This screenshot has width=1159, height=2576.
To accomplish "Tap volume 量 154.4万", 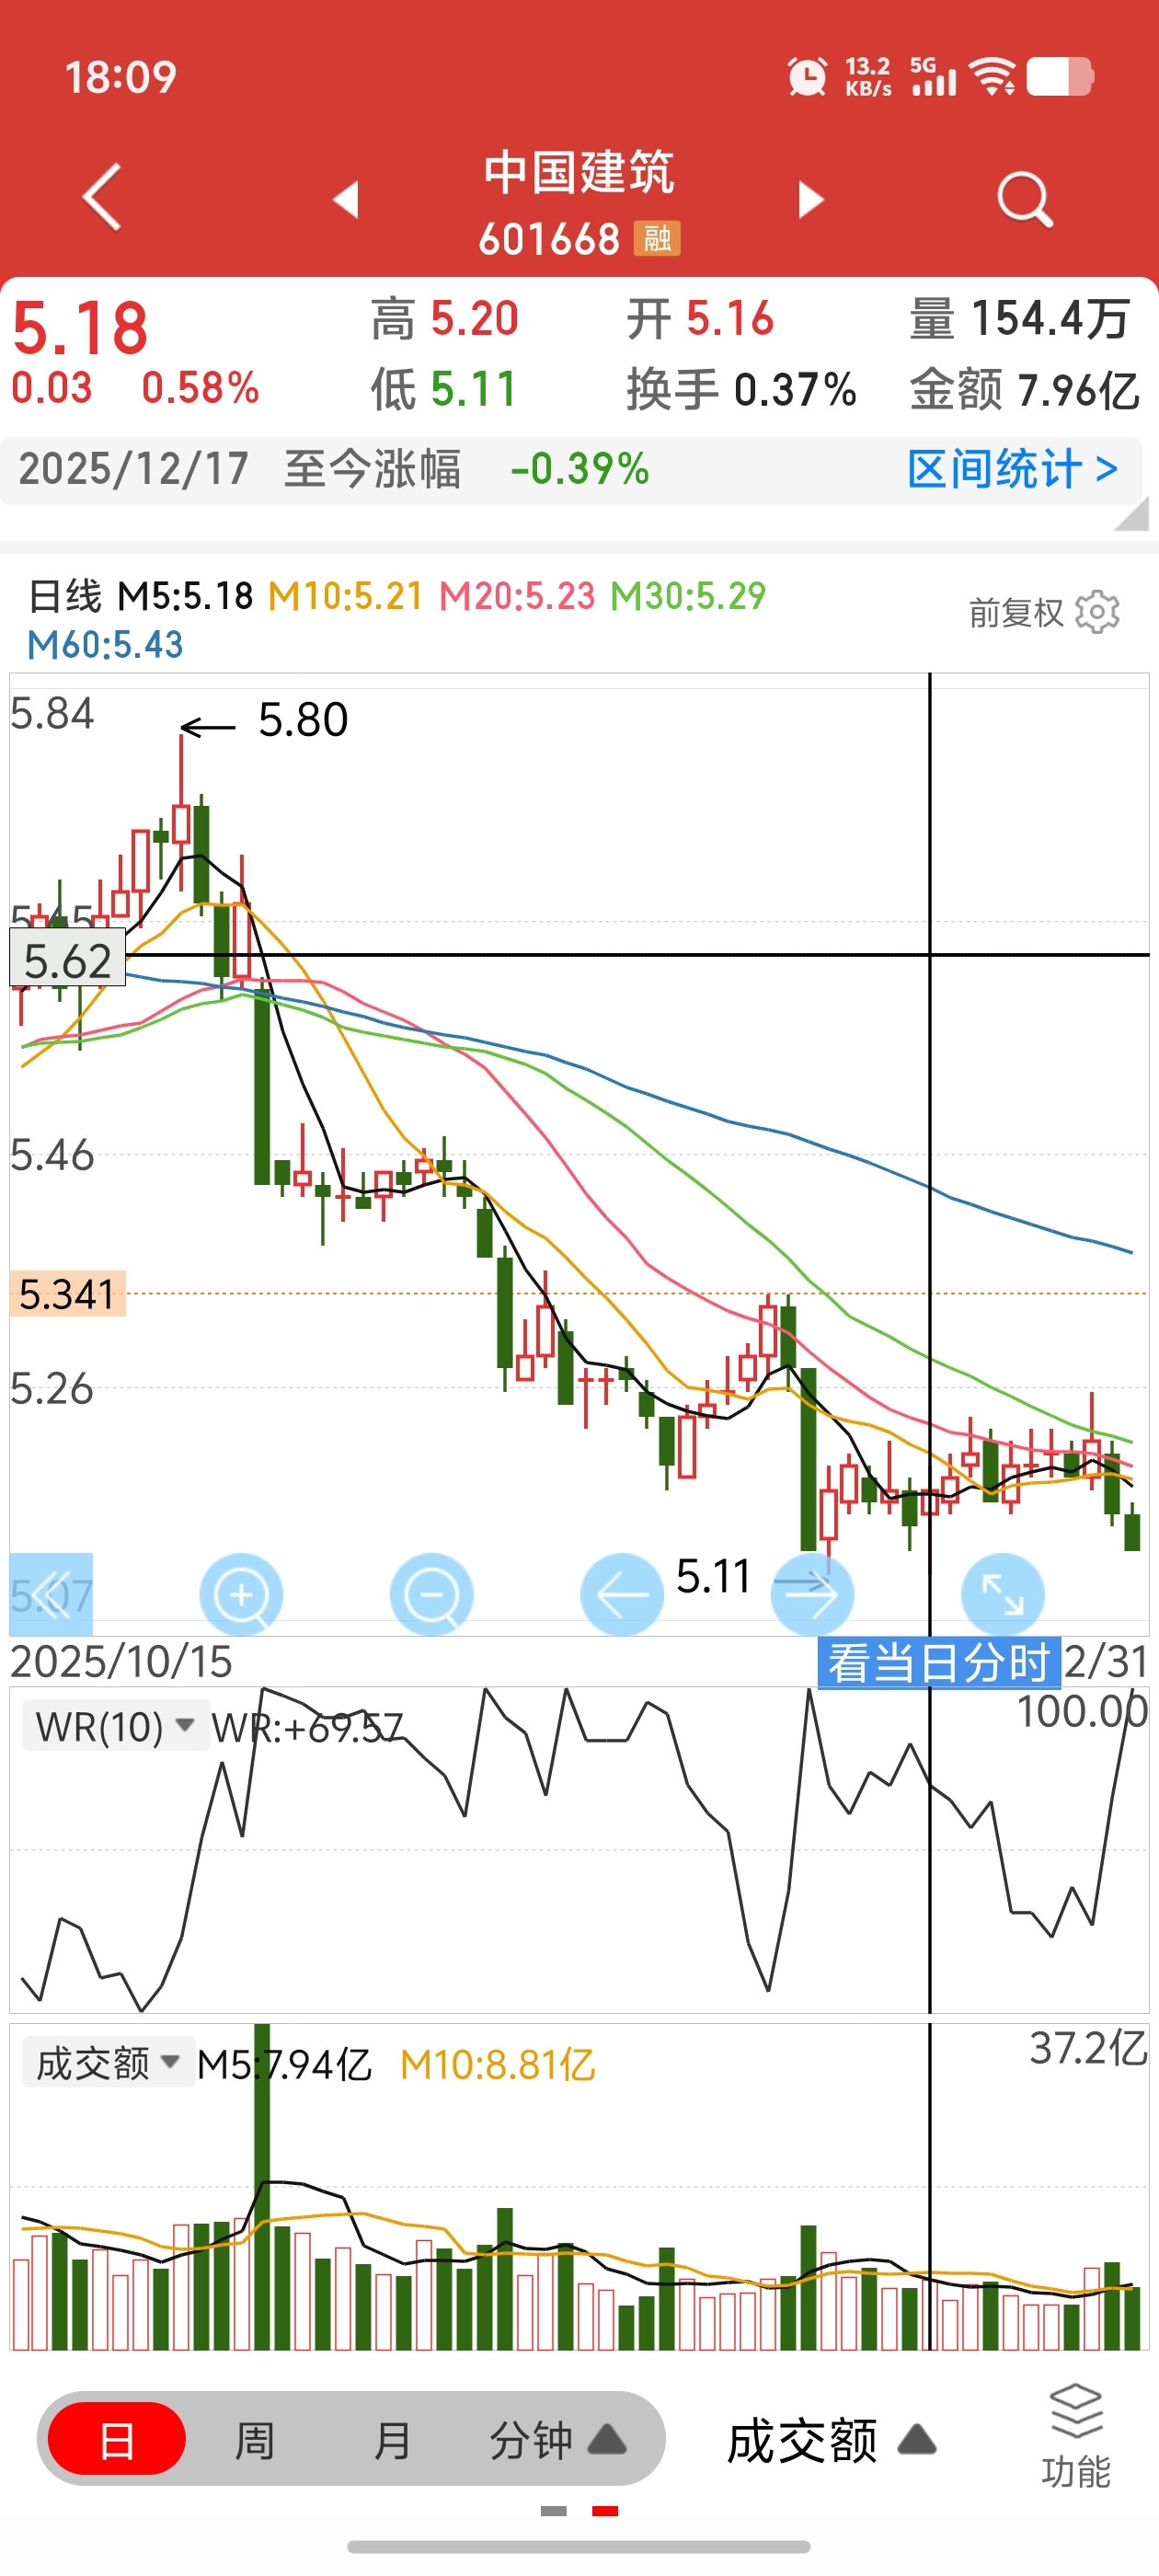I will [x=1020, y=319].
